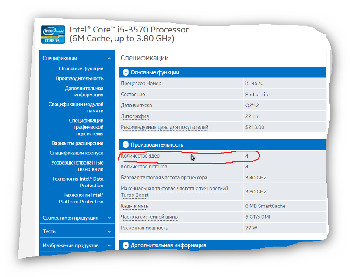Click the Литография term link
350x277 pixels.
tap(135, 116)
